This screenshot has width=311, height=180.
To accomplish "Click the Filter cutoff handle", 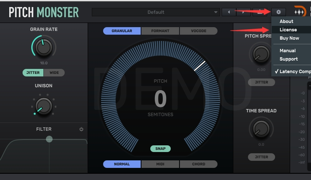I will pos(49,139).
